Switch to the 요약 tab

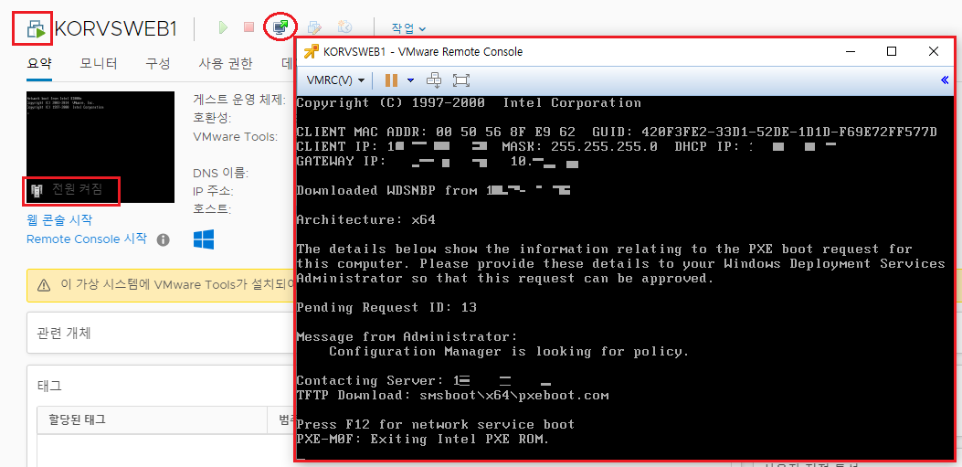[x=39, y=63]
